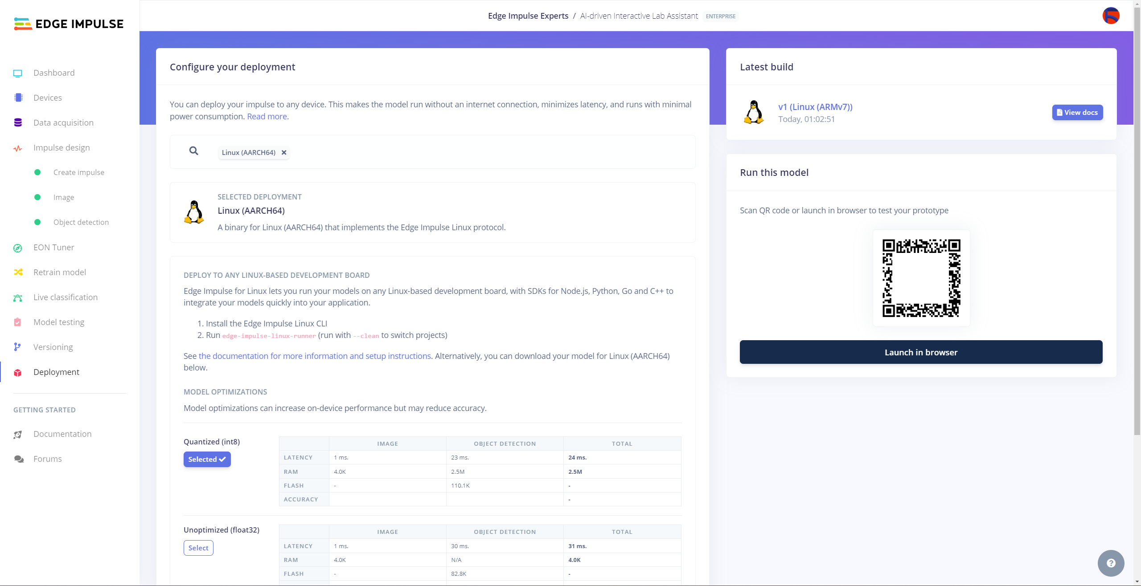Click the Dashboard sidebar icon

pyautogui.click(x=18, y=73)
